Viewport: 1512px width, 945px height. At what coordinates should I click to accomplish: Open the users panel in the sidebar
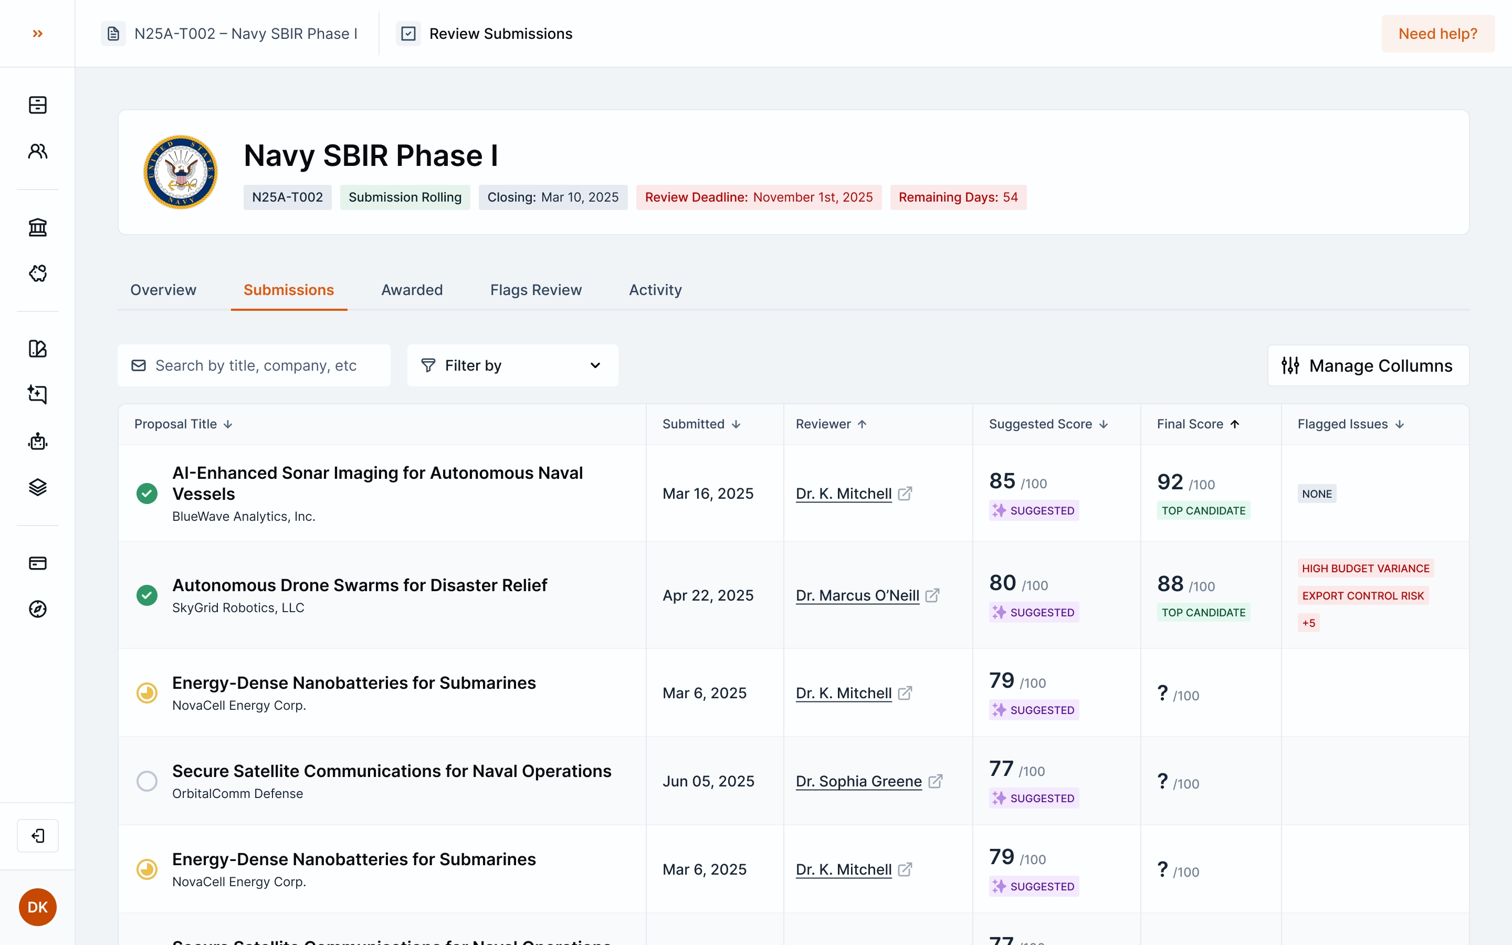pos(37,151)
